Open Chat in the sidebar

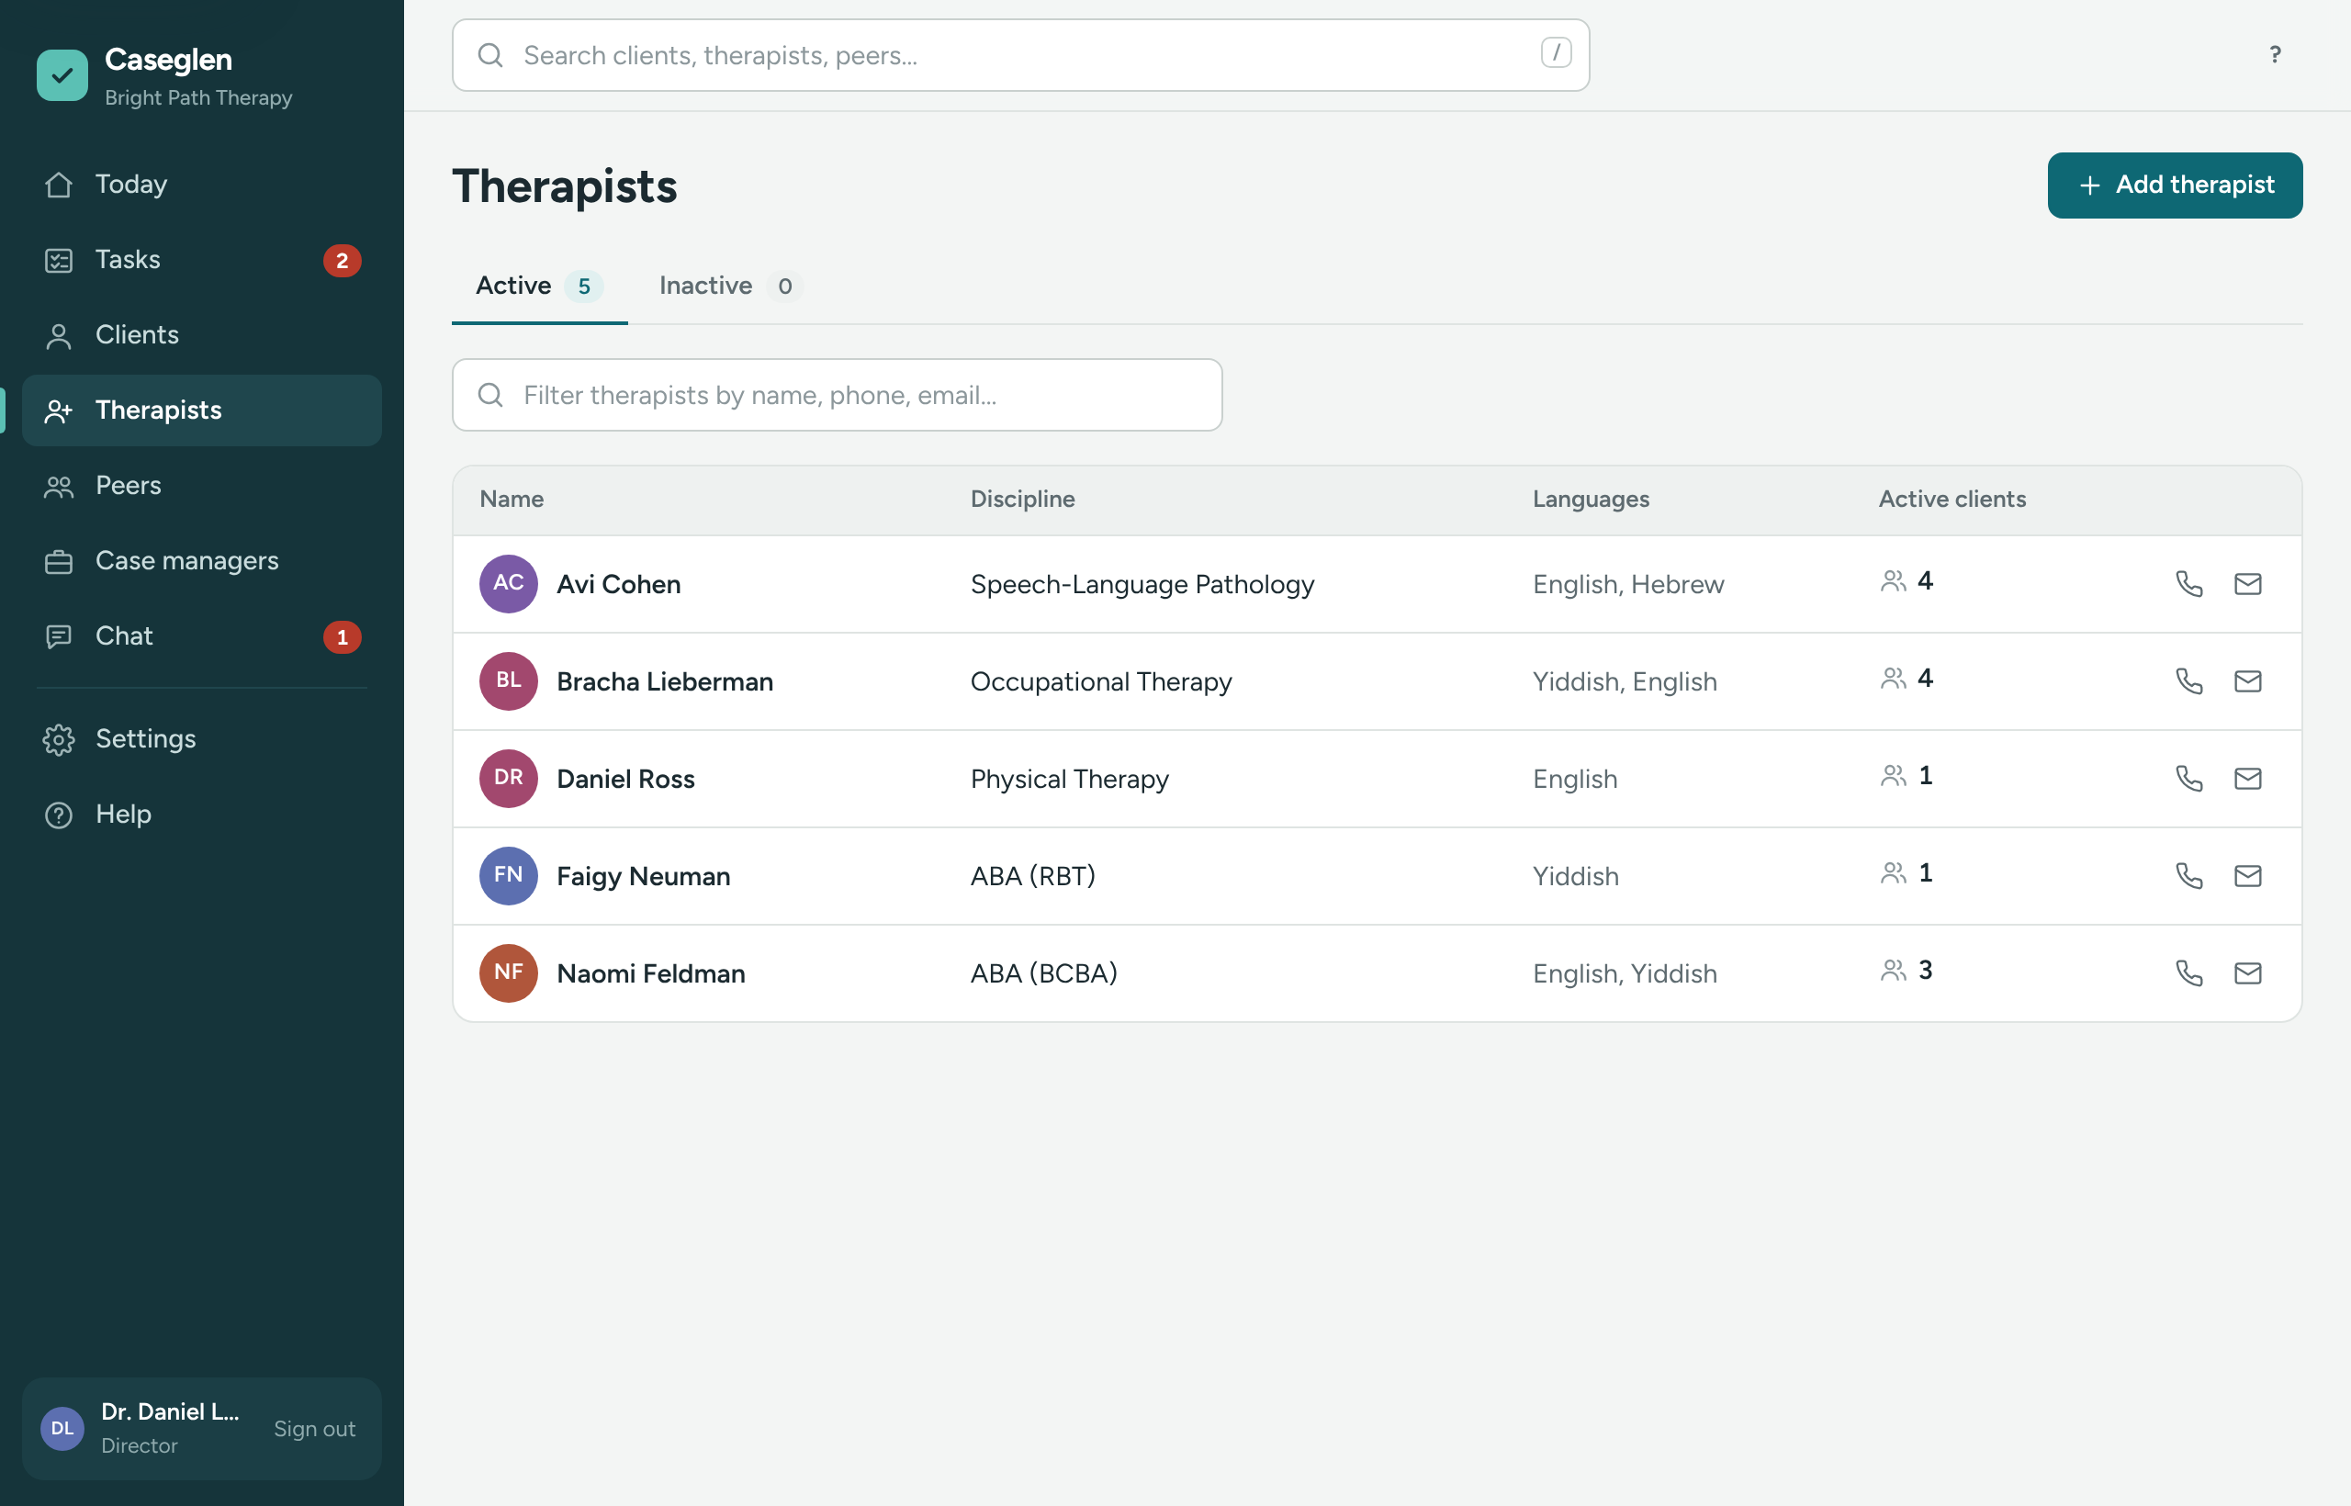tap(201, 636)
